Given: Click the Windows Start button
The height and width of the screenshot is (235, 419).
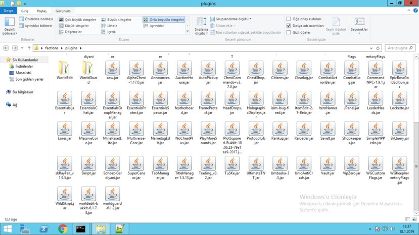Looking at the screenshot, I should pyautogui.click(x=8, y=229).
